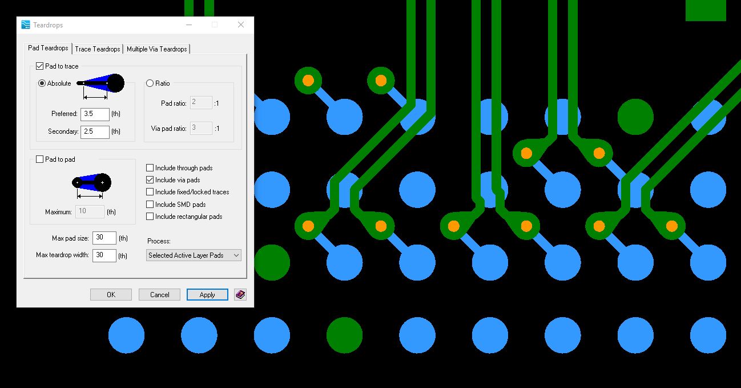Image resolution: width=741 pixels, height=388 pixels.
Task: Click the help book icon beside Apply
Action: (240, 295)
